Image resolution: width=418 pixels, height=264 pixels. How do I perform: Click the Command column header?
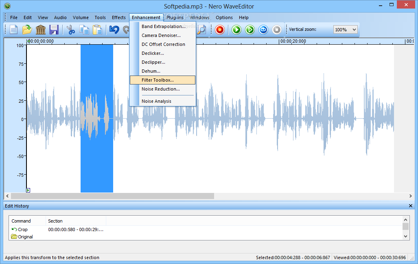coord(27,221)
